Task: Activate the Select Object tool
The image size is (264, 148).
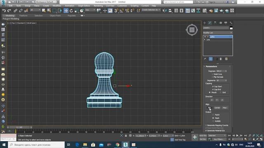Action: coord(44,11)
